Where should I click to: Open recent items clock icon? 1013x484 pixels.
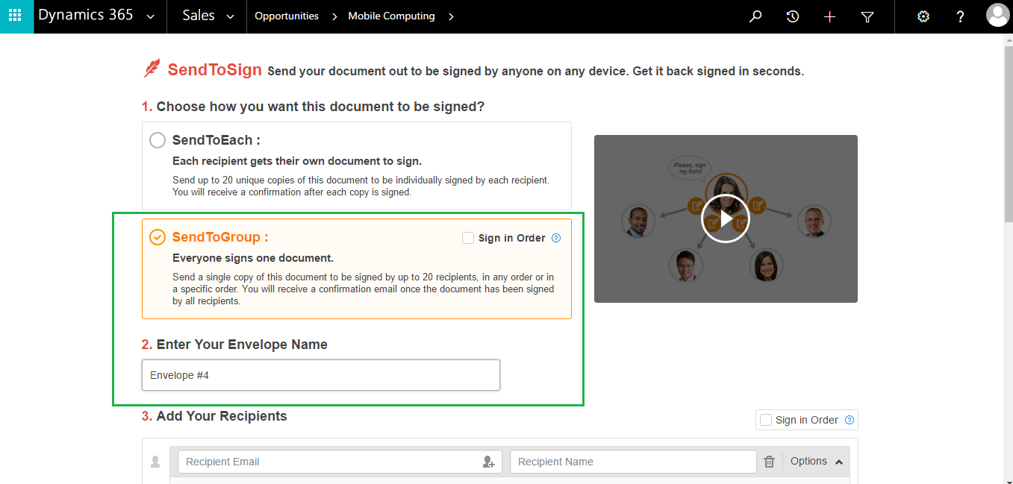(793, 16)
